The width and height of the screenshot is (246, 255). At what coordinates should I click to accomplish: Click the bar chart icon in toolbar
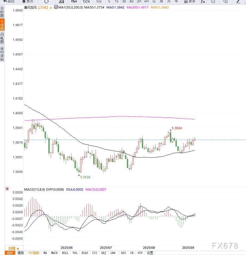[61, 2]
